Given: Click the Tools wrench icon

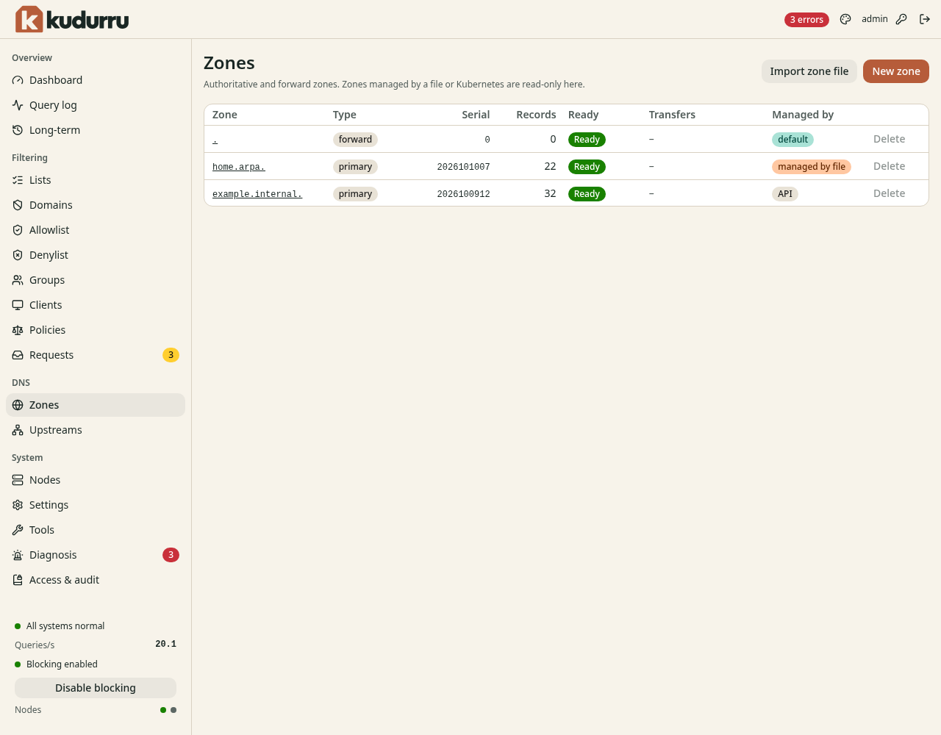Looking at the screenshot, I should point(18,530).
